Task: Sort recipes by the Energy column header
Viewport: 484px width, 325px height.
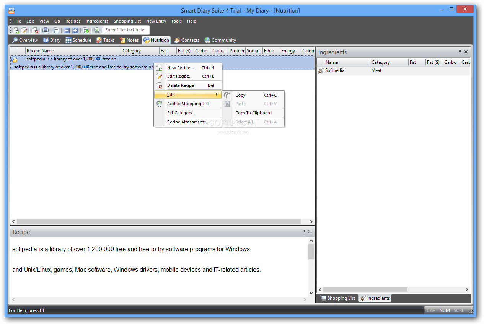Action: pos(290,51)
